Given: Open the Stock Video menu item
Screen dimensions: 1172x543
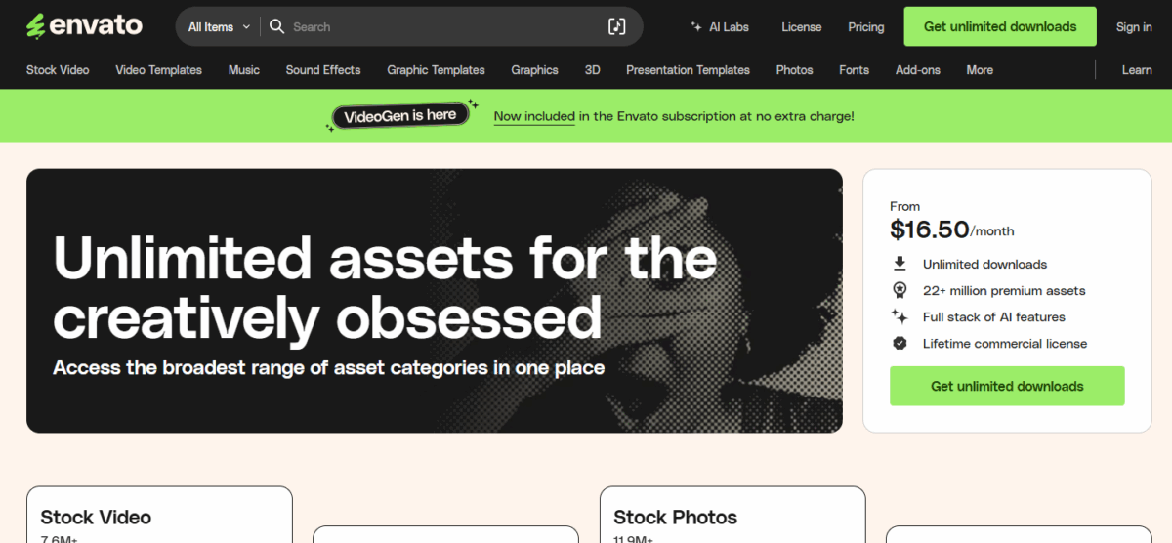Looking at the screenshot, I should [58, 70].
